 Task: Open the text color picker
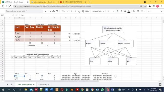coord(129,11)
